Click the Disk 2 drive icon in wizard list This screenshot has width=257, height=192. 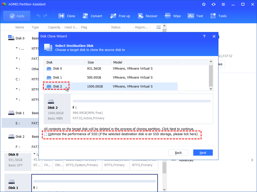tap(49, 86)
